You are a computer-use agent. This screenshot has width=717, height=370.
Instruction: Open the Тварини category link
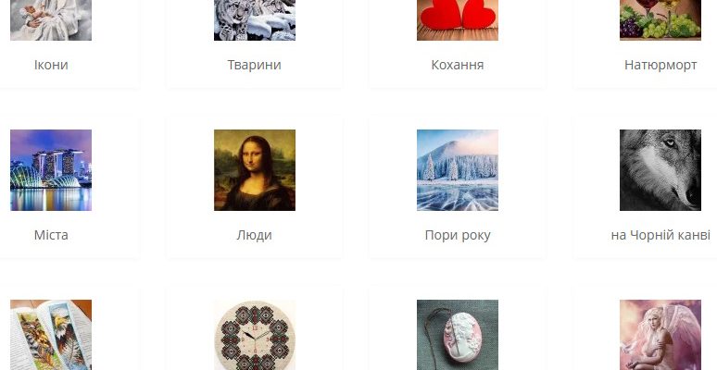pos(254,65)
